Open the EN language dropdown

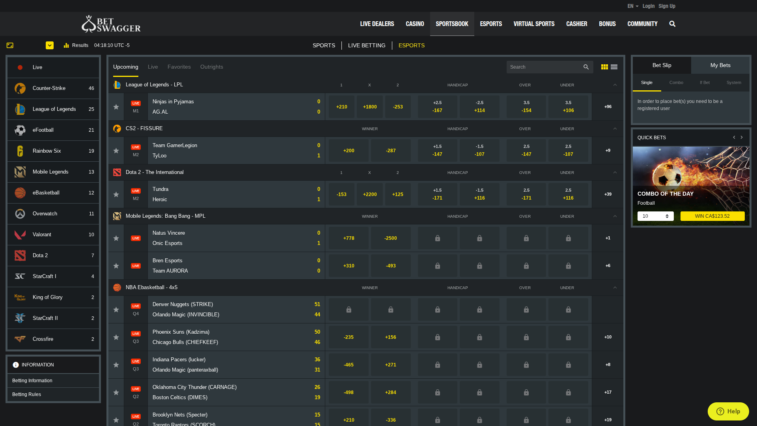(632, 6)
